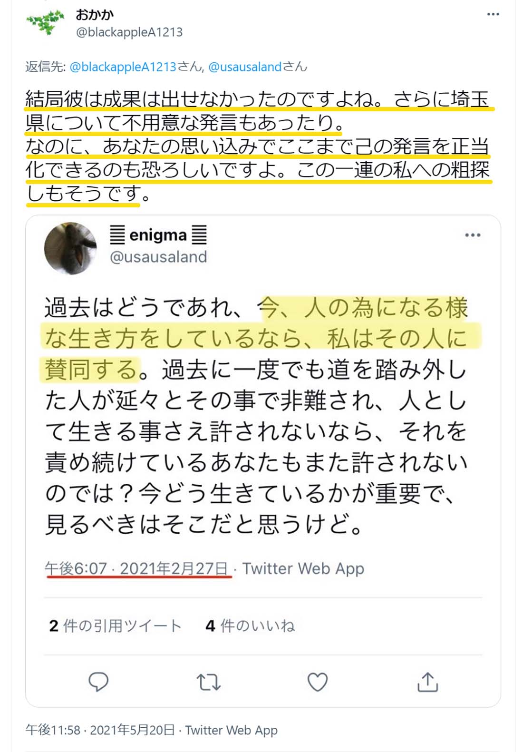Click the @usausaland handle under enigma
The width and height of the screenshot is (523, 752).
(158, 257)
